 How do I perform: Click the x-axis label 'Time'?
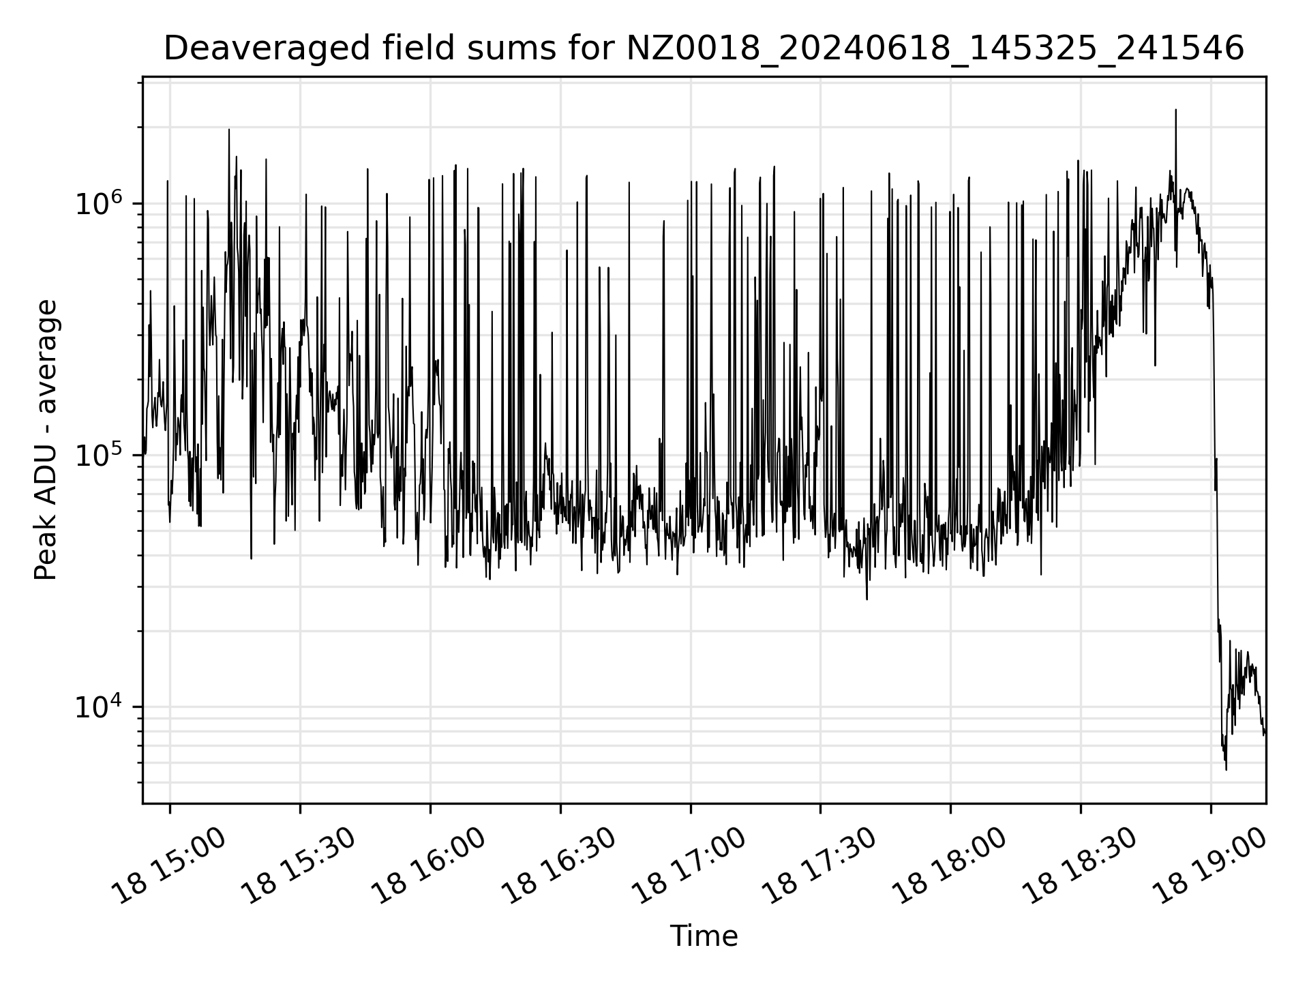click(704, 936)
